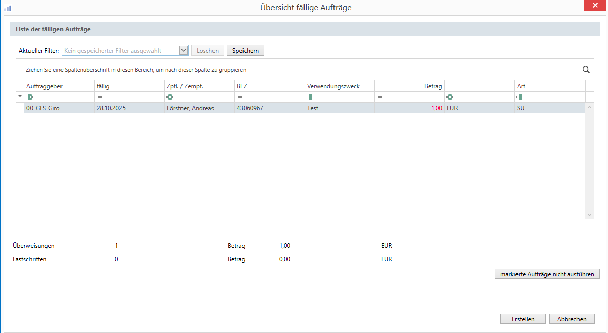Click the equals filter icon under BLZ

(240, 97)
